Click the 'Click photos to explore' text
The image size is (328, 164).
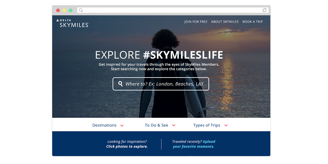[x=127, y=147]
